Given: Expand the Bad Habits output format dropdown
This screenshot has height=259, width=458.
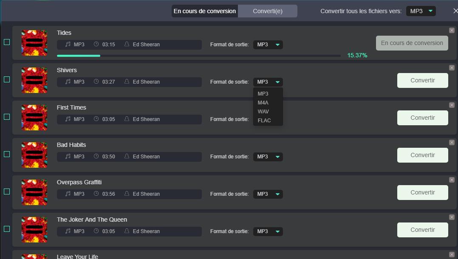Looking at the screenshot, I should click(x=268, y=157).
